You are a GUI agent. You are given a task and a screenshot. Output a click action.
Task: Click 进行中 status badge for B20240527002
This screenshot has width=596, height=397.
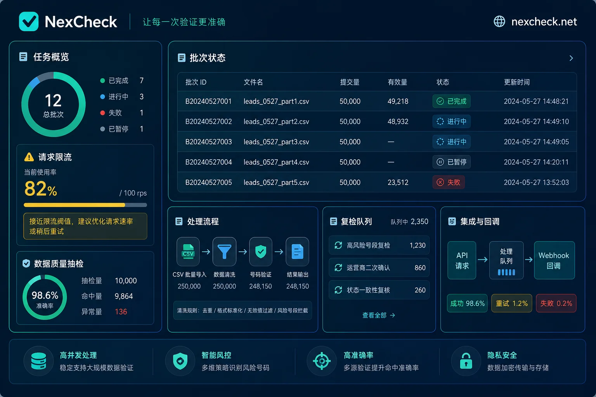point(452,121)
